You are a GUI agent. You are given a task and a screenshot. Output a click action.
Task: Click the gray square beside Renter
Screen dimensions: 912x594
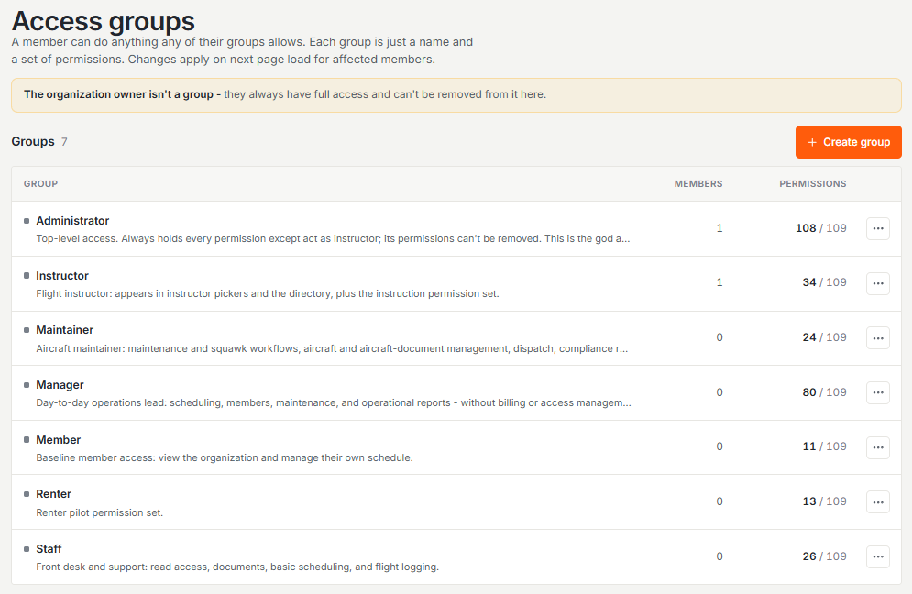pyautogui.click(x=27, y=494)
